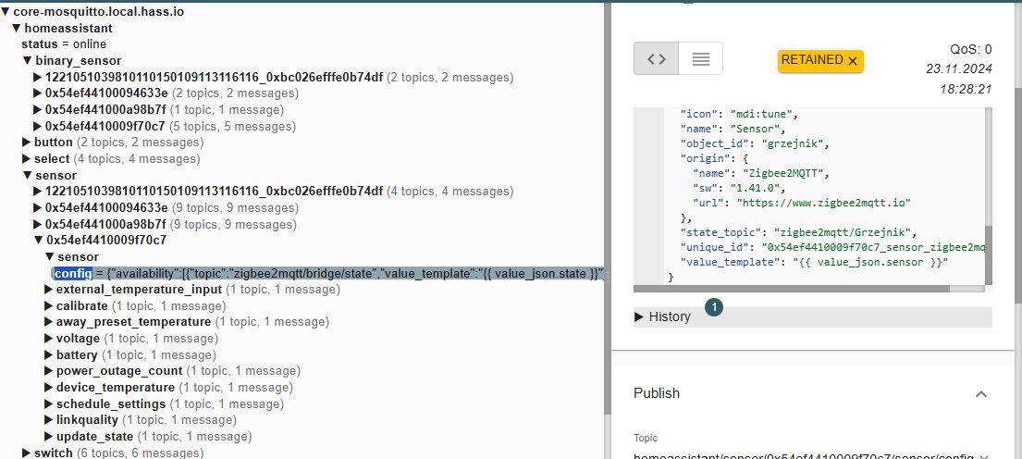Expand sensor 1221051039810... device with 4 topics
The height and width of the screenshot is (459, 1022).
point(38,192)
